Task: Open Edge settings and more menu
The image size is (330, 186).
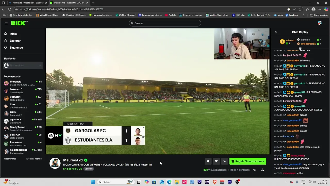Action: [320, 9]
